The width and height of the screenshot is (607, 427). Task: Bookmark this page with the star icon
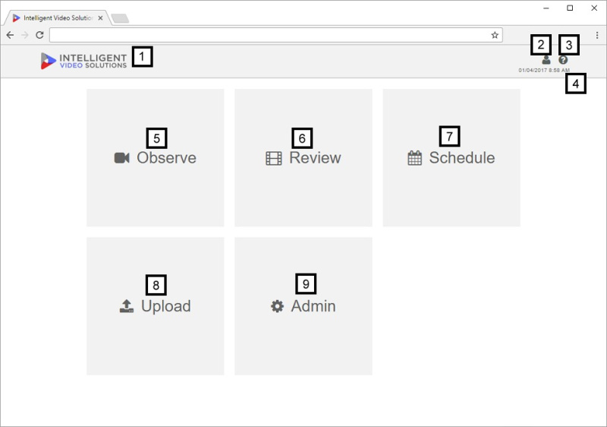[x=495, y=35]
